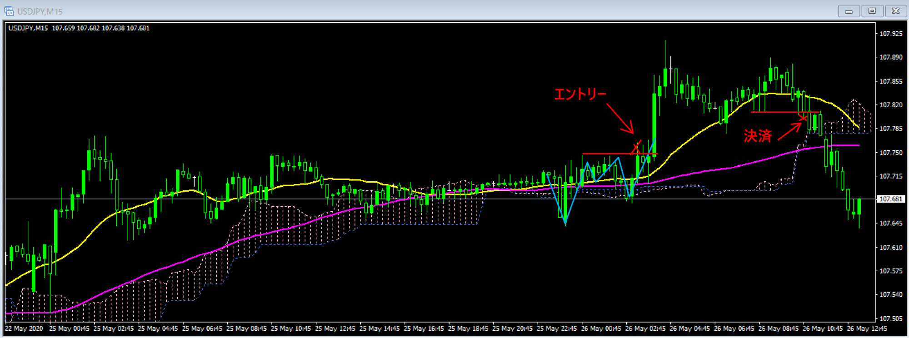Click the 25 May 16:45 time label
Screen dimensions: 909x338
pyautogui.click(x=424, y=328)
